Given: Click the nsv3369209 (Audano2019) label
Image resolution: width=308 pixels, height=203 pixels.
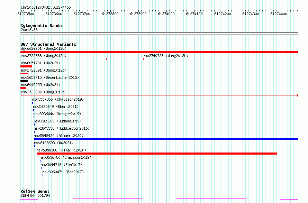Looking at the screenshot, I should [x=57, y=121].
